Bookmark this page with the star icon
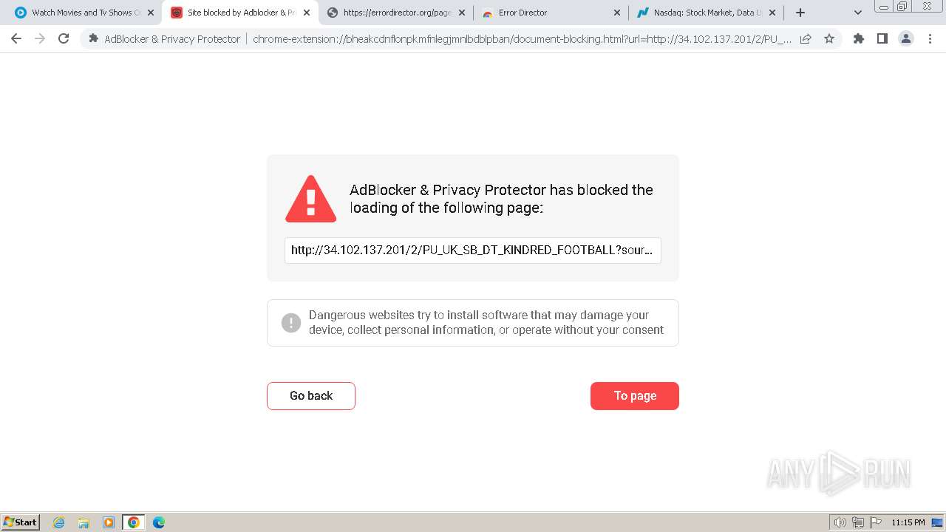Screen dimensions: 946x532 [829, 39]
